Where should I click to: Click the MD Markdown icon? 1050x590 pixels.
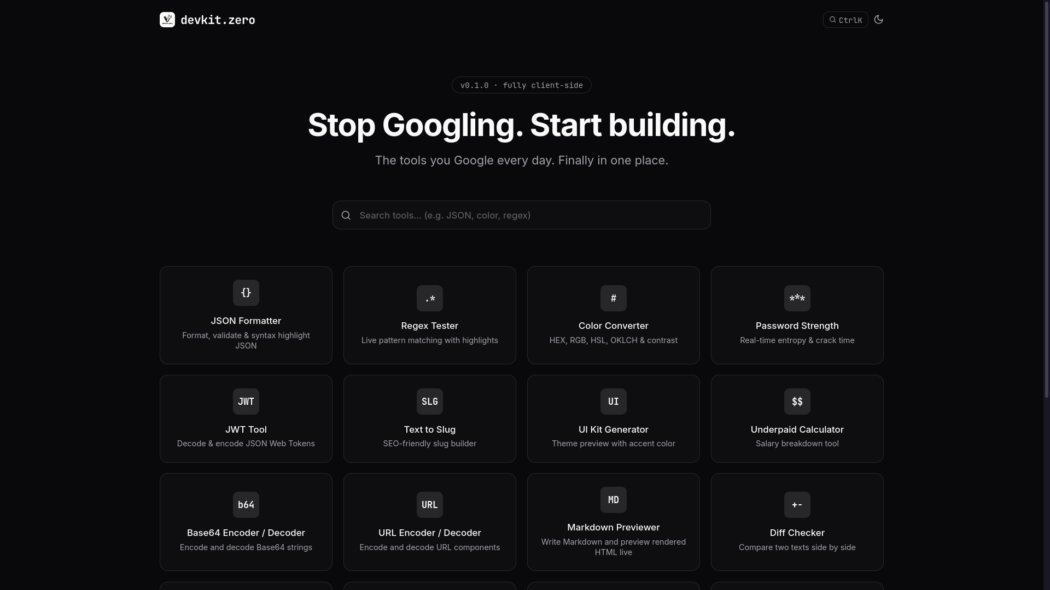click(x=614, y=500)
